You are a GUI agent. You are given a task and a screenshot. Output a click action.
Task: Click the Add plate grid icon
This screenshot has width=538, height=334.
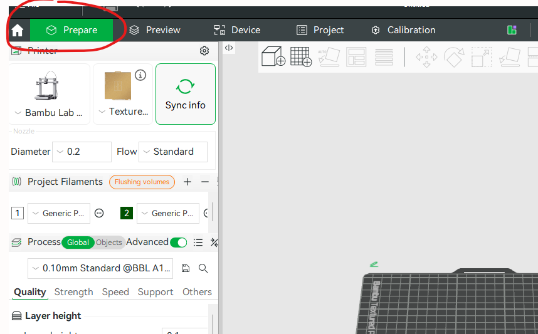click(301, 56)
